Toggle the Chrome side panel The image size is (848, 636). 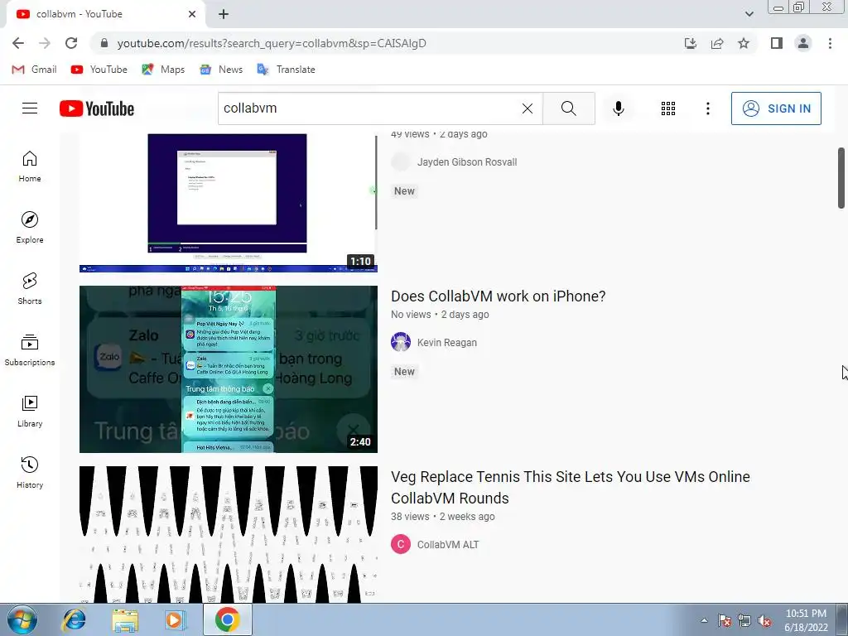click(777, 43)
